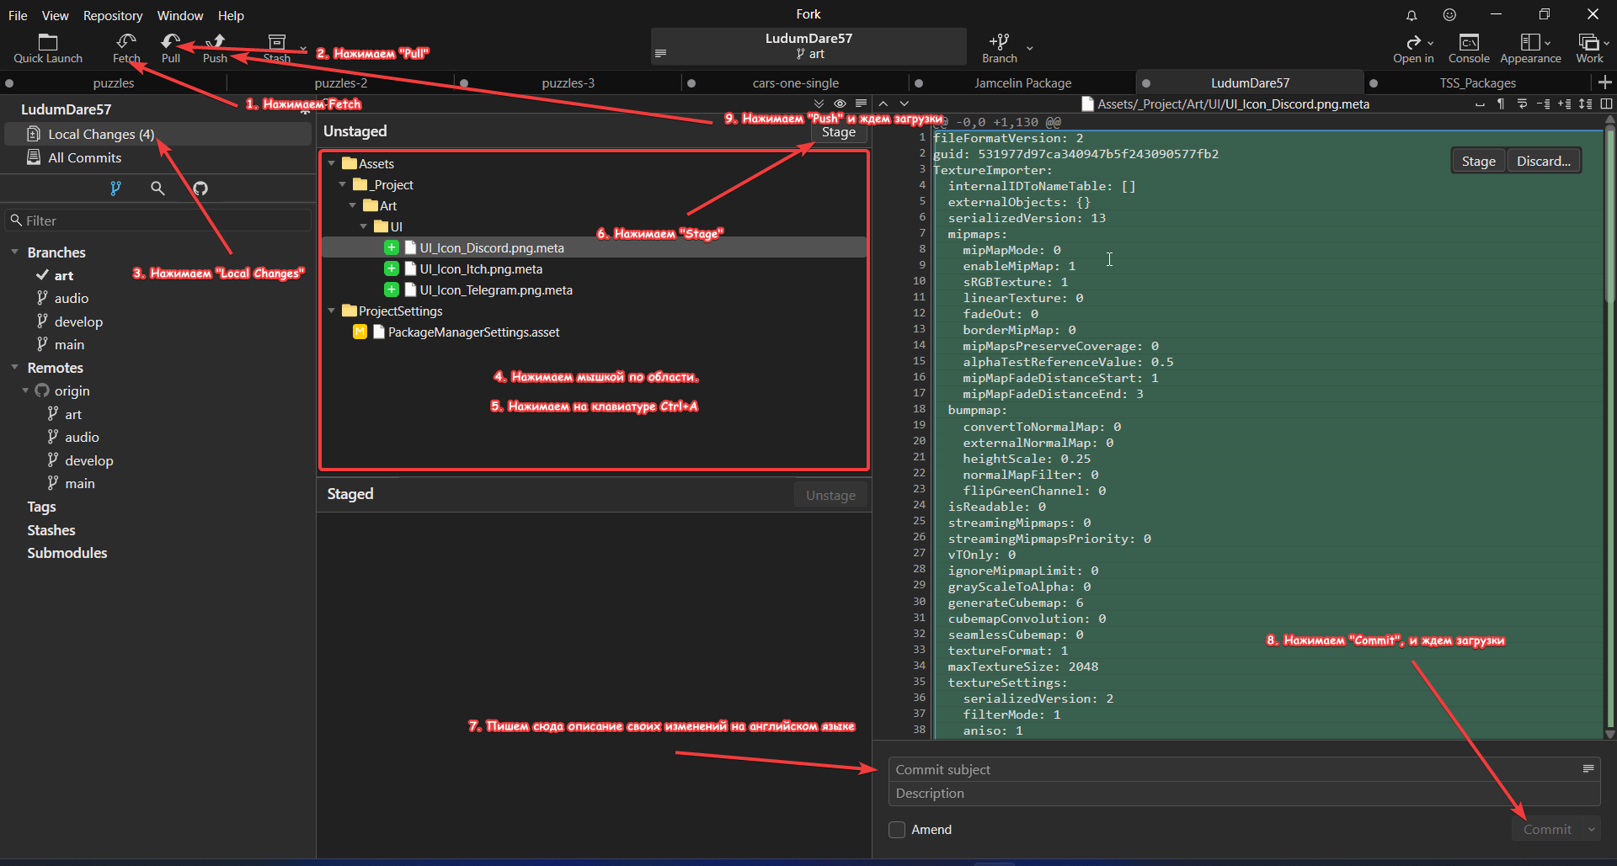Click the GitHub icon in the sidebar
The width and height of the screenshot is (1617, 866).
[x=200, y=189]
